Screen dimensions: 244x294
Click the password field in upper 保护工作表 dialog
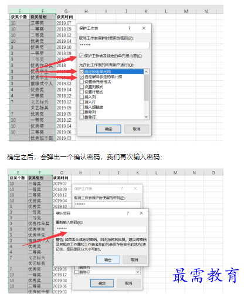coord(114,45)
